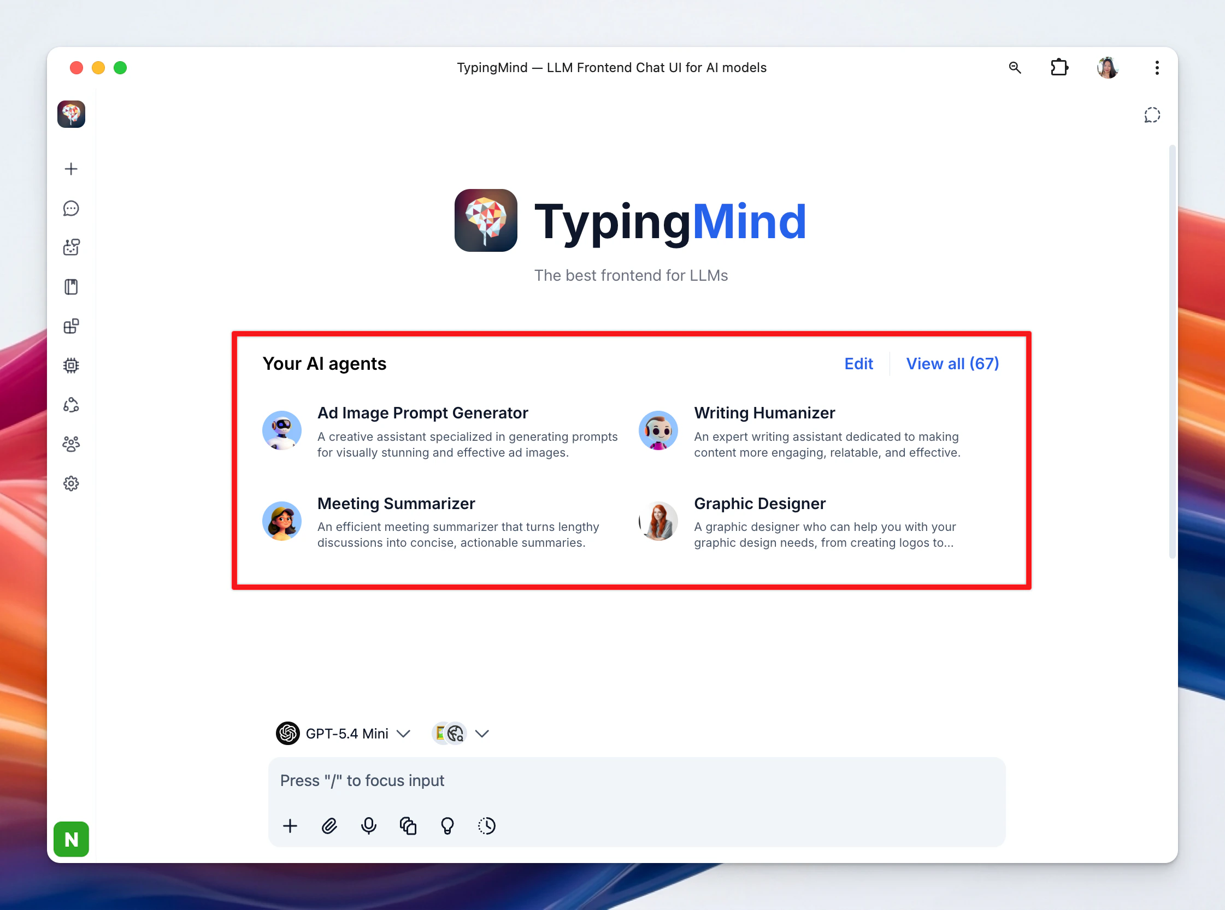Open the connected nodes icon in sidebar

(x=71, y=405)
